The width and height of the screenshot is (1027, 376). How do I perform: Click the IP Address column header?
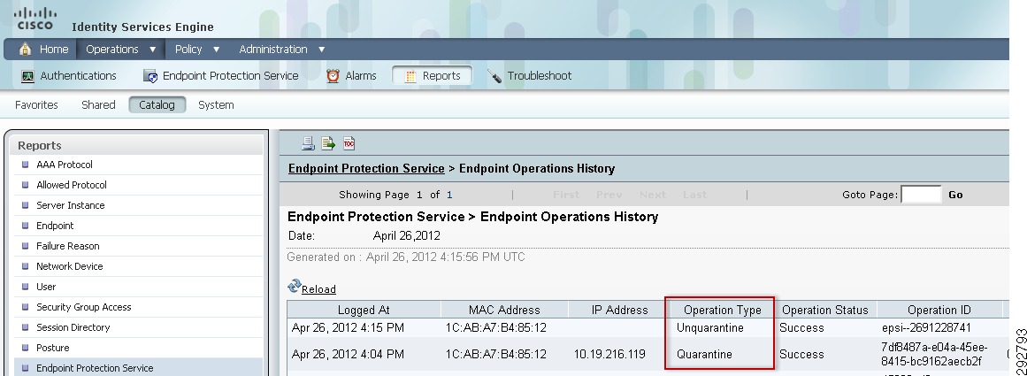tap(618, 310)
